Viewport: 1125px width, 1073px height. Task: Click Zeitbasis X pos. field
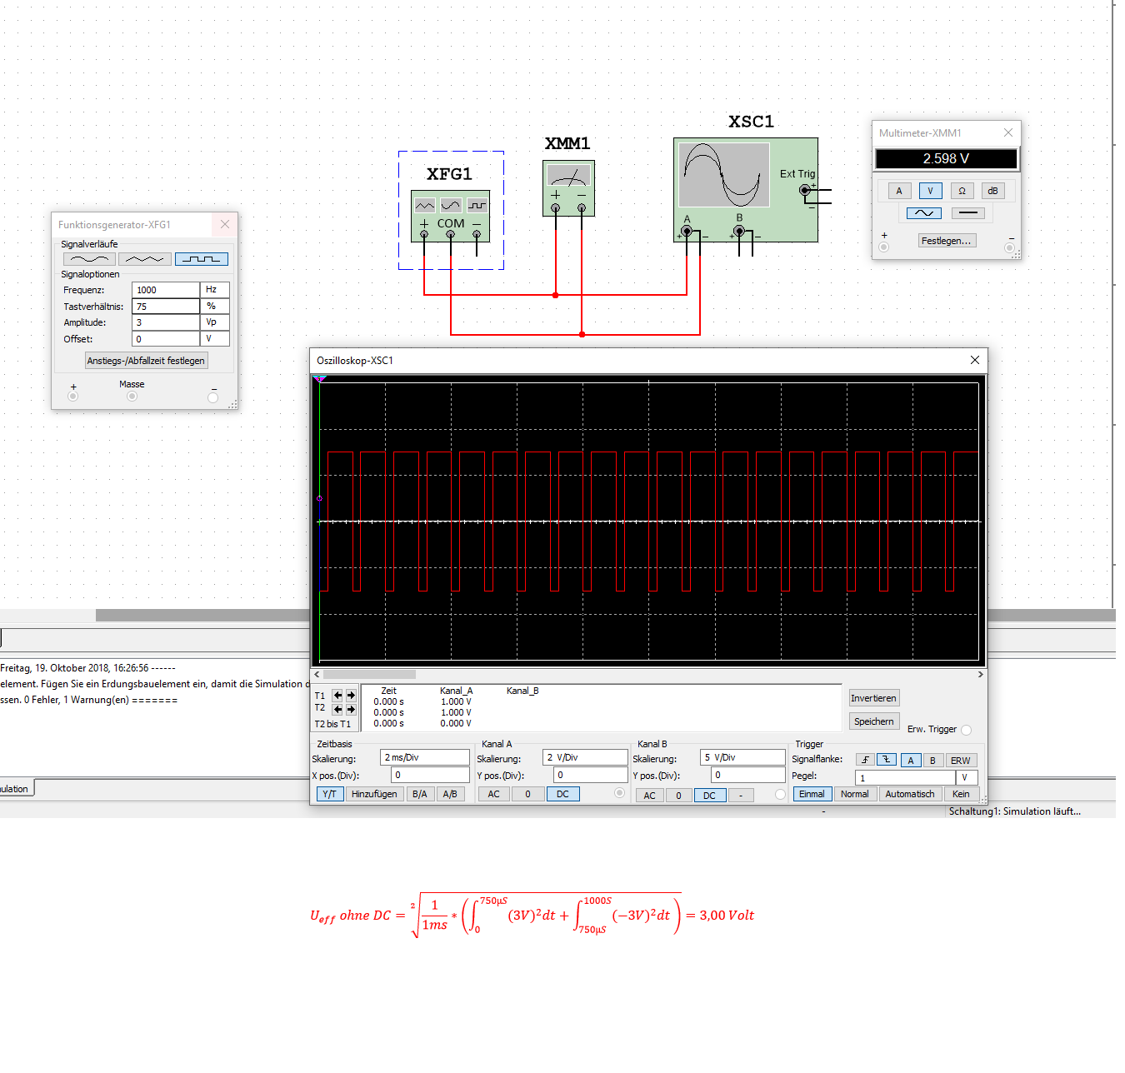(x=430, y=775)
